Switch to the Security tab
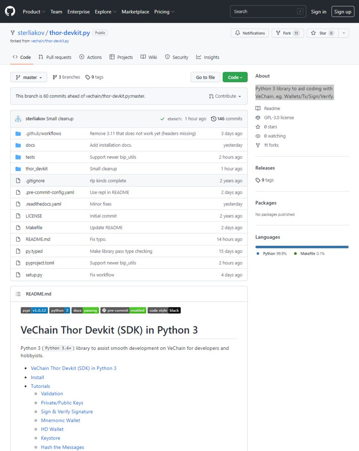Screen dimensions: 359x451 click(176, 57)
